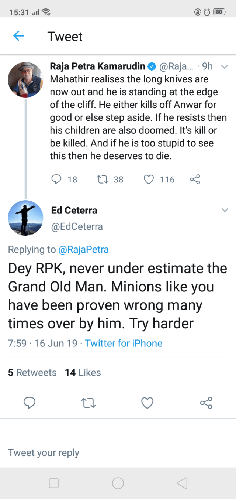Image resolution: width=236 pixels, height=499 pixels.
Task: Reply to Ed Ceterra's tweet via comment icon
Action: click(29, 403)
